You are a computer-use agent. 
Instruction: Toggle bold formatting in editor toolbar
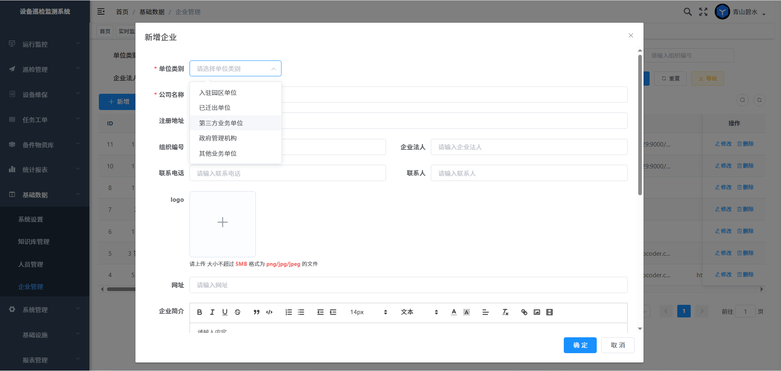click(x=199, y=312)
